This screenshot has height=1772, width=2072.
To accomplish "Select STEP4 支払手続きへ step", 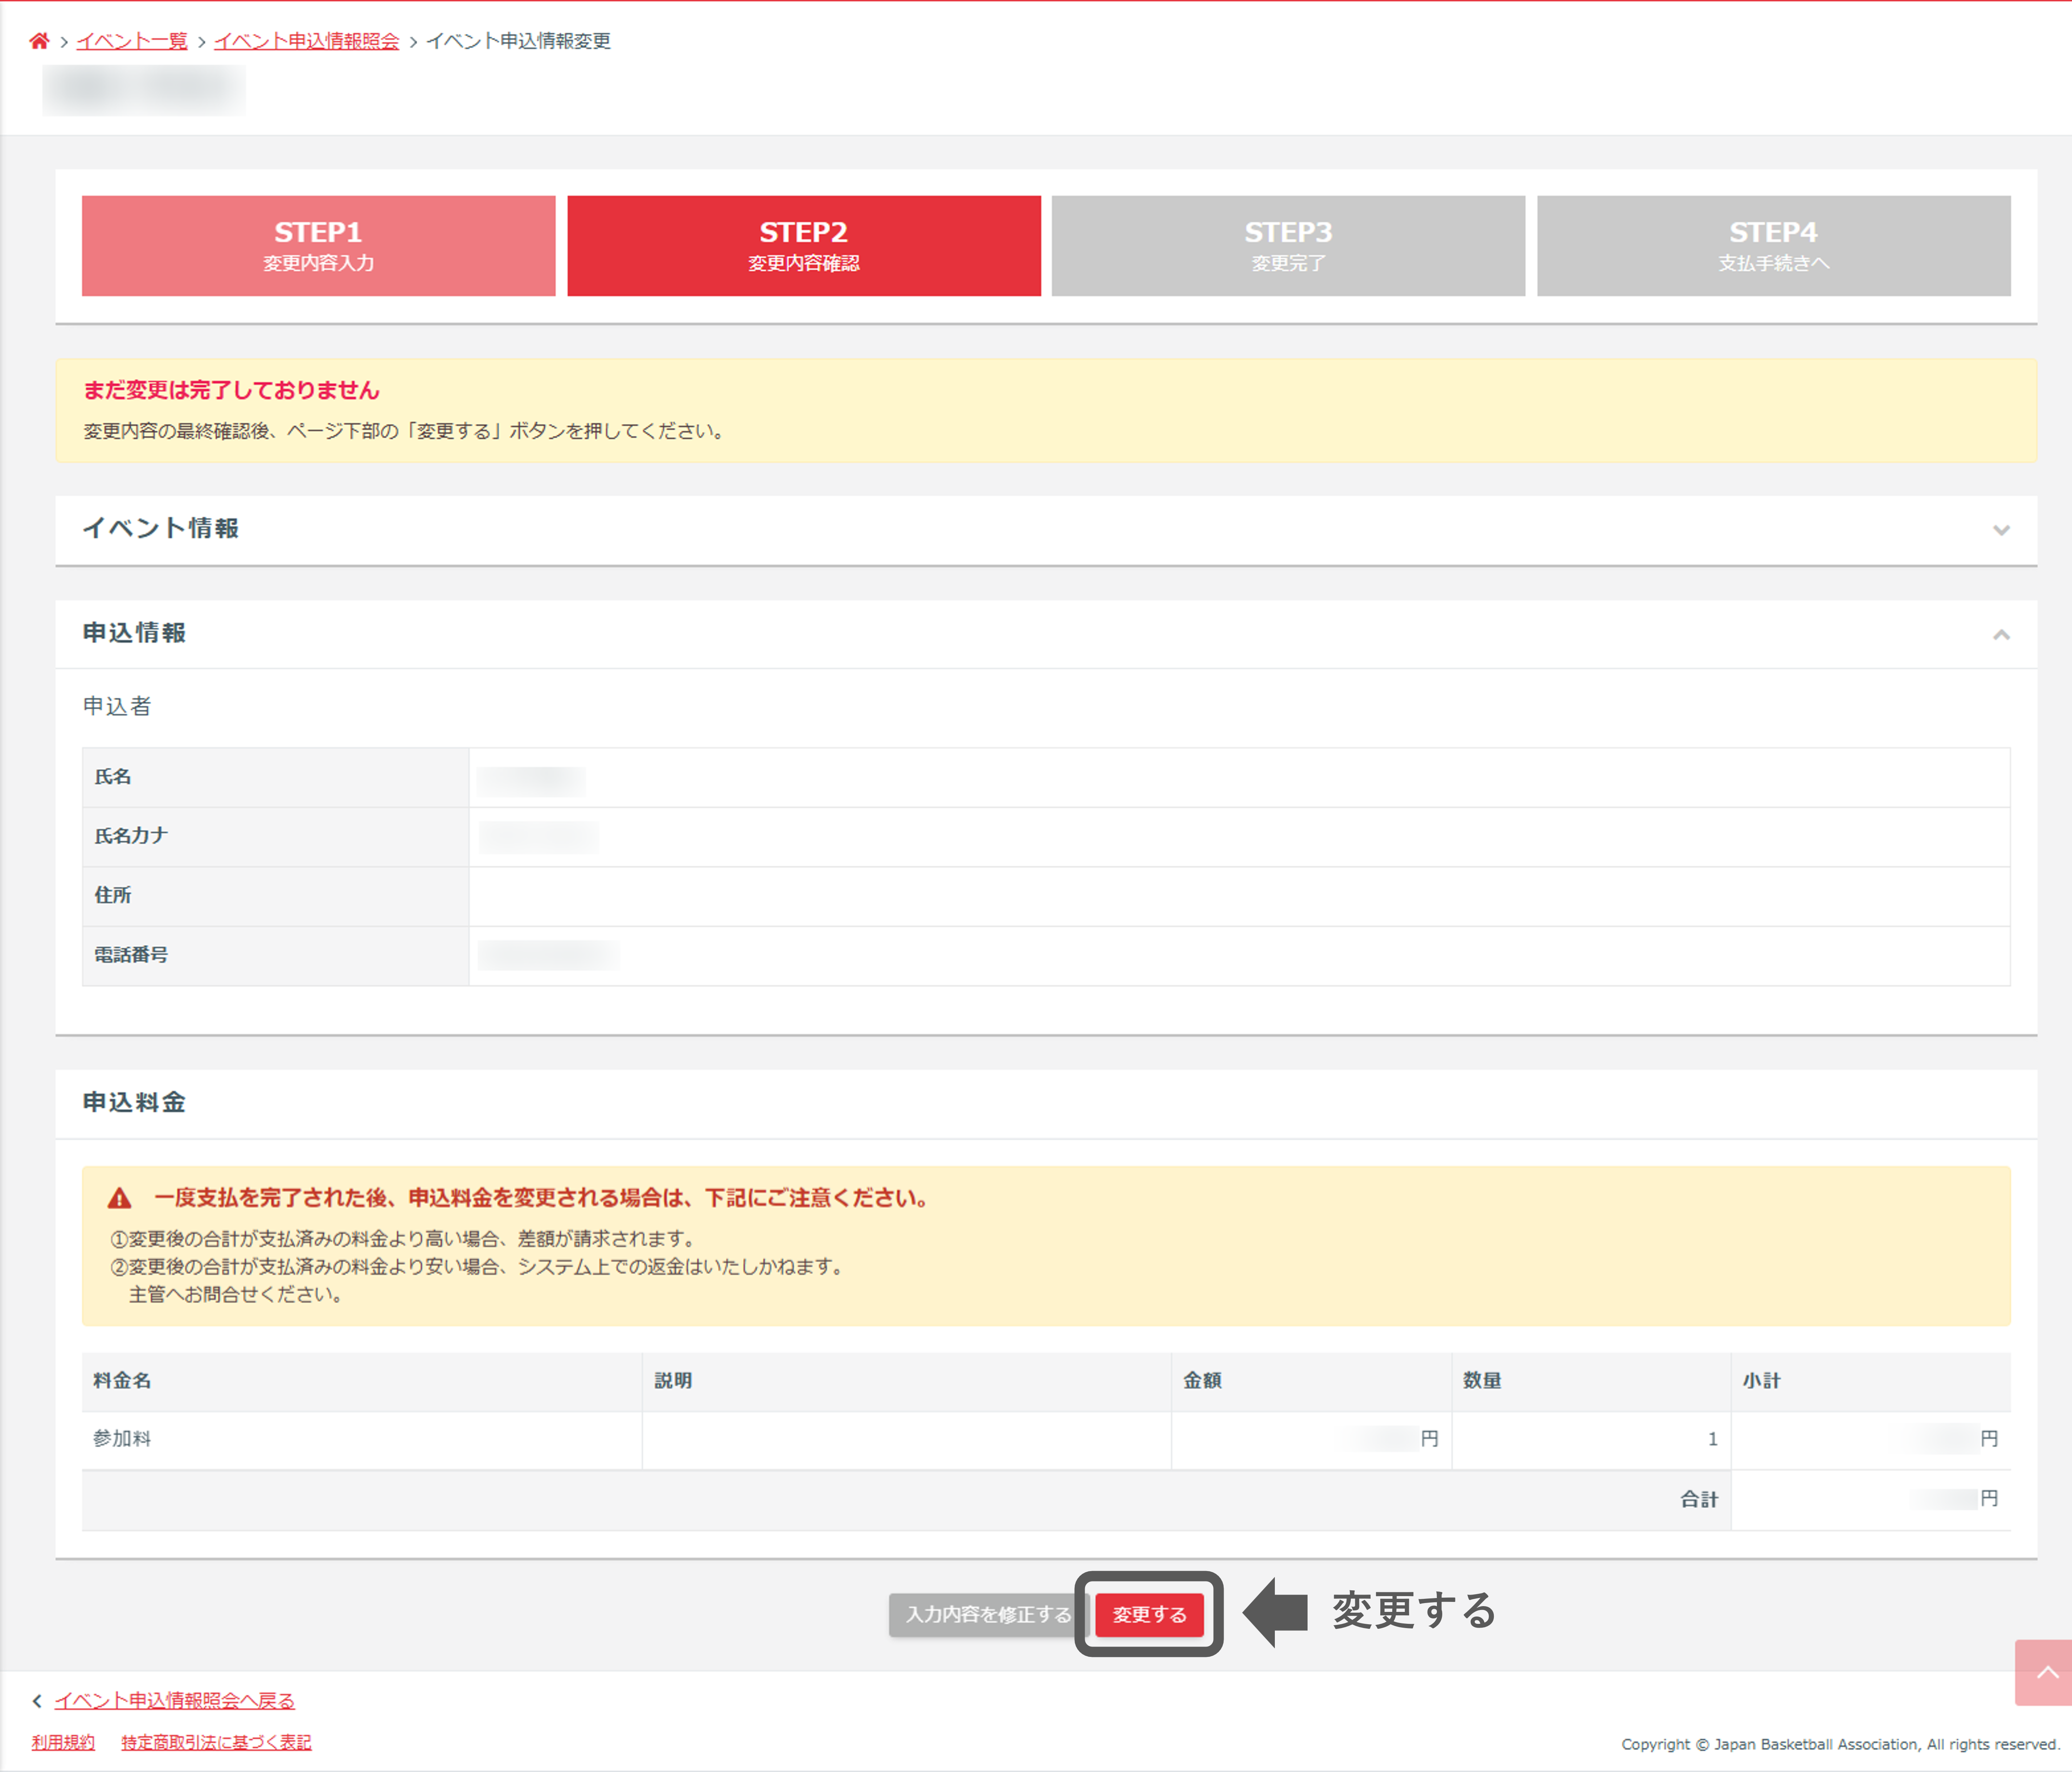I will tap(1773, 246).
